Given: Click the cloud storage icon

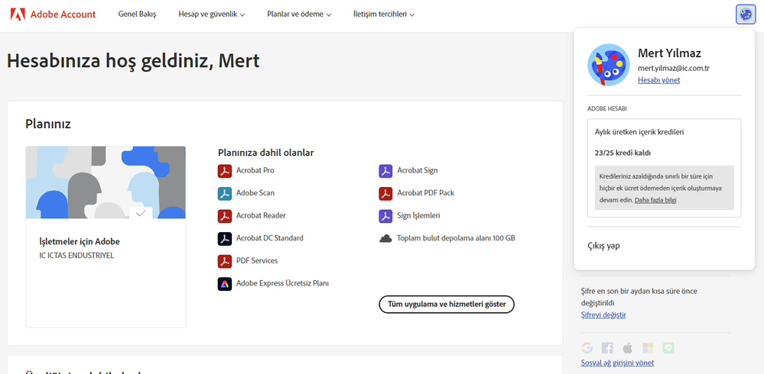Looking at the screenshot, I should [385, 238].
